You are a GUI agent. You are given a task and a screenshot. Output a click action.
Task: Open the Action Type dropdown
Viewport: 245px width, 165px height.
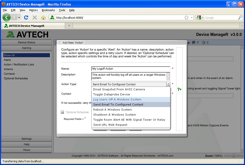[x=168, y=84]
